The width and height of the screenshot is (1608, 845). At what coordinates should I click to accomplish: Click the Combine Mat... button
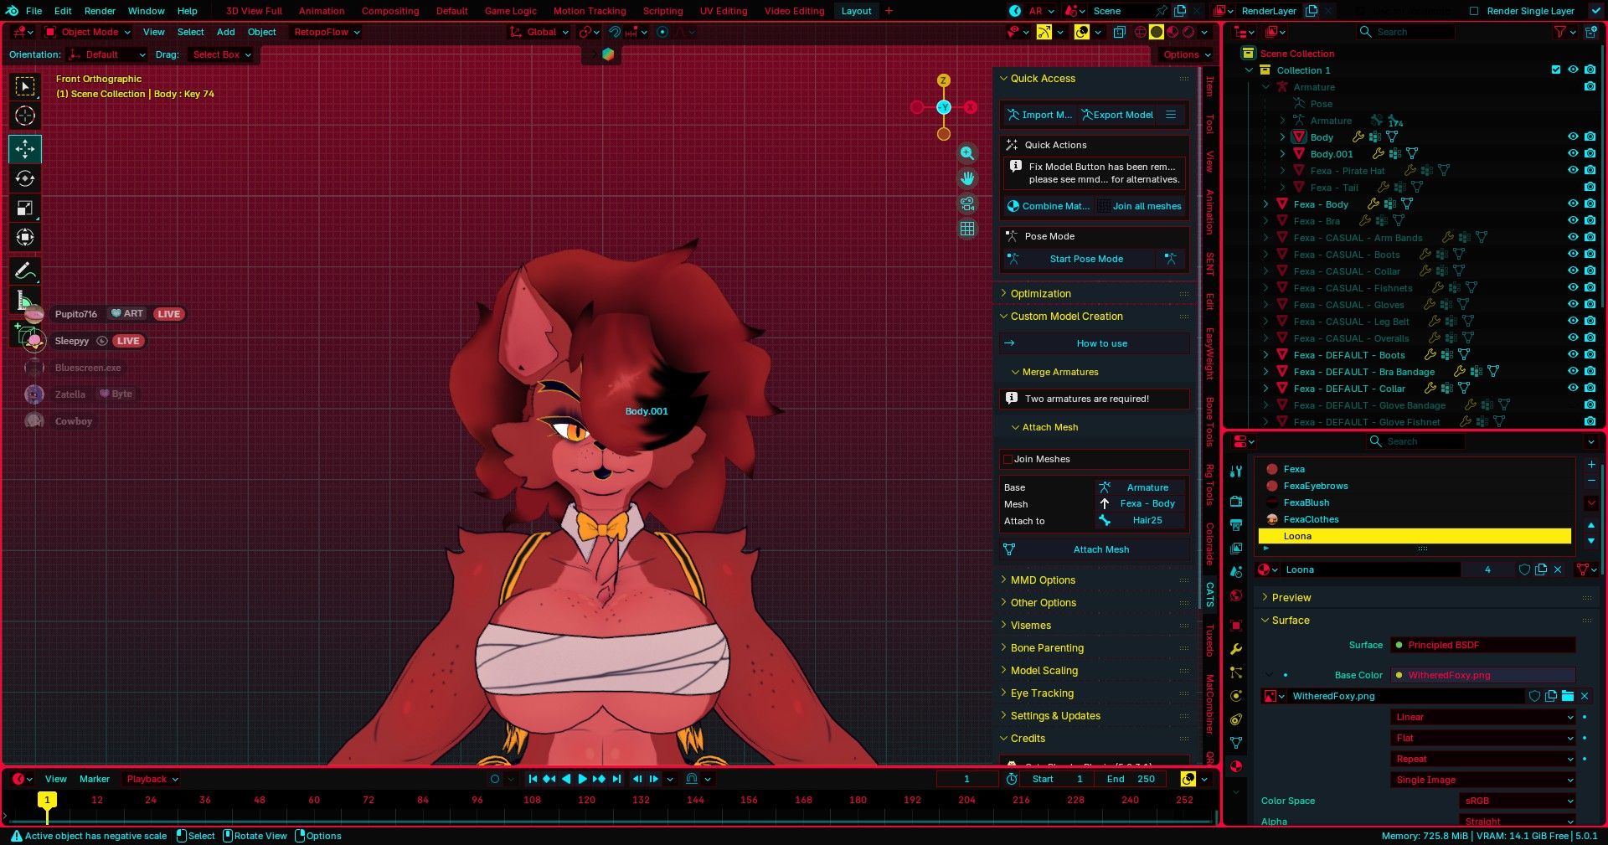(x=1049, y=206)
